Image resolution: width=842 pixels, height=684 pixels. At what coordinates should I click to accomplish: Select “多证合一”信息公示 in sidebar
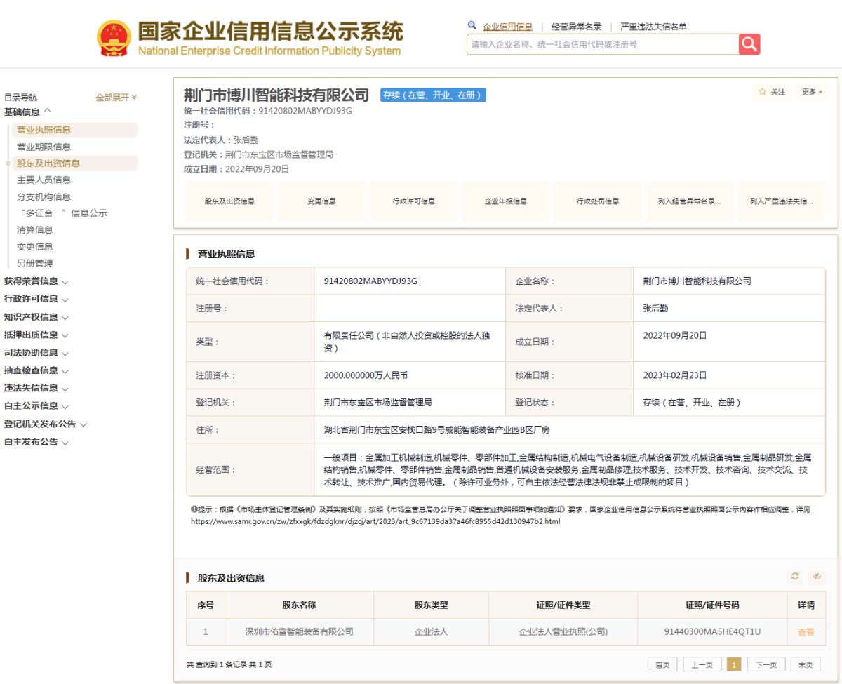point(64,213)
